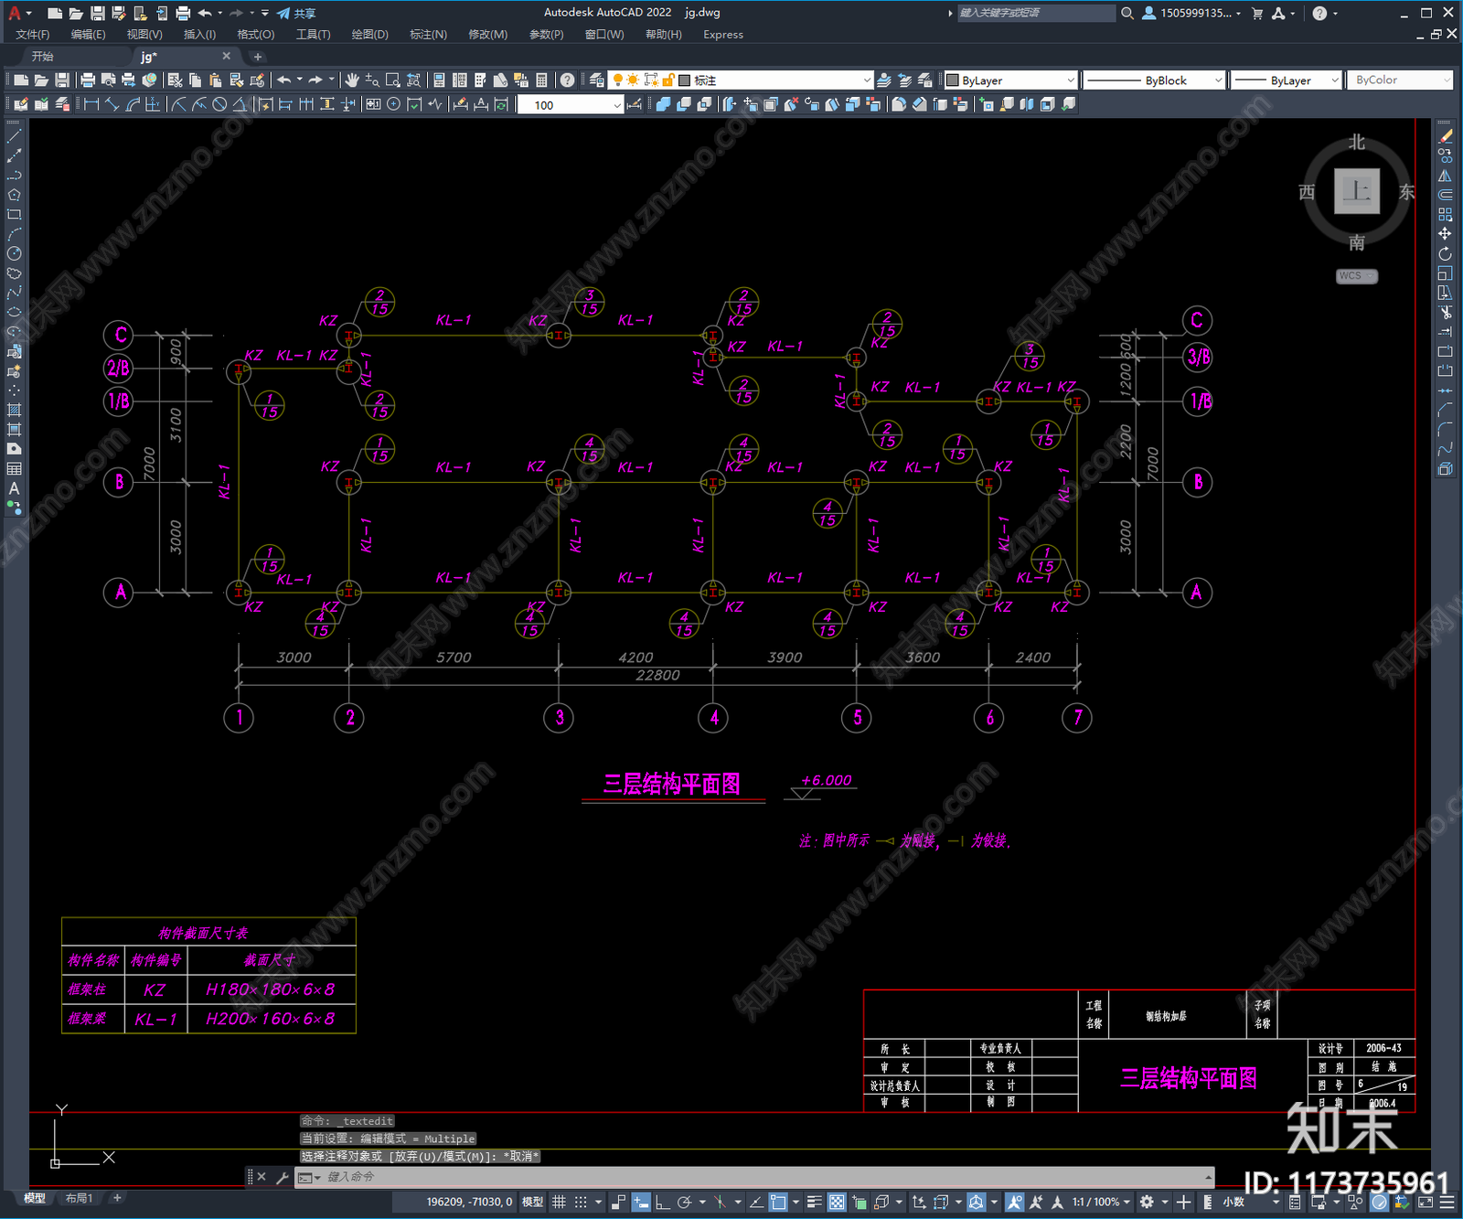Open the QuickCalc calculator icon
1463x1219 pixels.
click(541, 80)
